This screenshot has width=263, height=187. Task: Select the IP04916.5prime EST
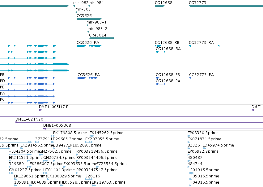pyautogui.click(x=192, y=173)
